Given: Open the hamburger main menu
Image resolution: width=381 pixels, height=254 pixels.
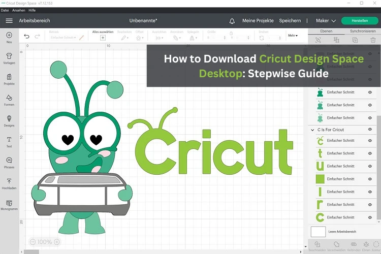Looking at the screenshot, I should 9,21.
